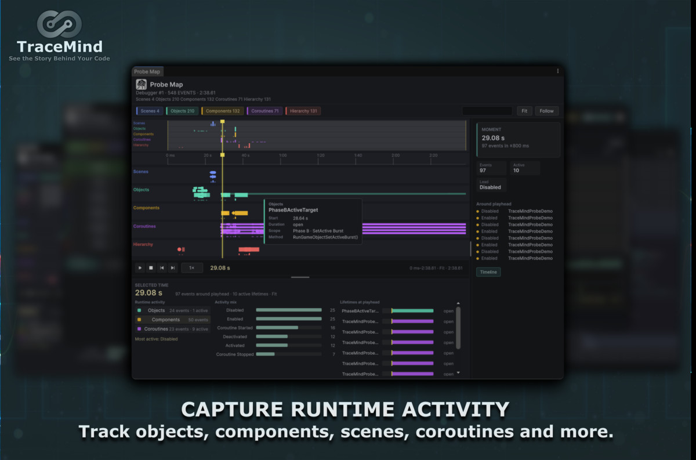
Task: Click the Lead Disabled stat card
Action: point(491,185)
